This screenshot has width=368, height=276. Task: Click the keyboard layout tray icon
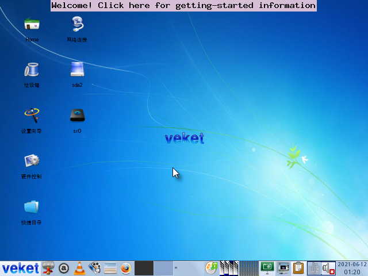click(314, 269)
